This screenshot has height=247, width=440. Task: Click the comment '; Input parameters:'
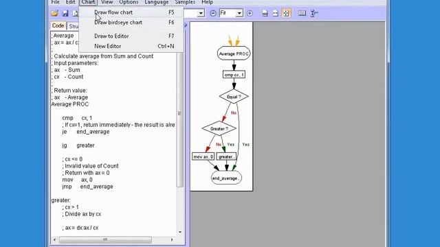[75, 63]
